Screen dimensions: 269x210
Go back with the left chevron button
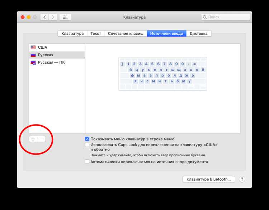point(44,17)
